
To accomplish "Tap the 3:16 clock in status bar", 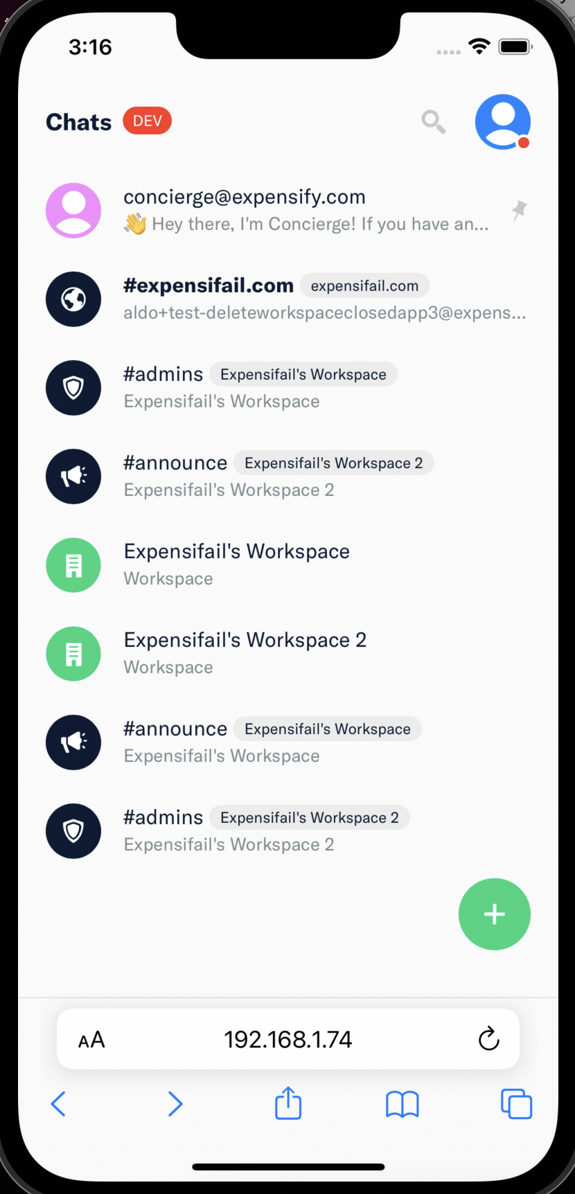I will tap(90, 47).
